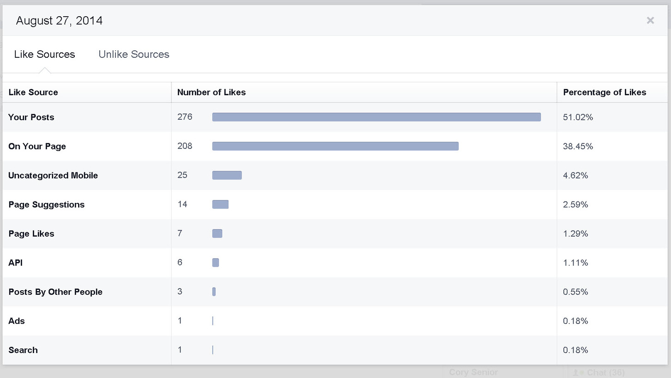
Task: Click the bar for On Your Page
Action: coord(335,146)
